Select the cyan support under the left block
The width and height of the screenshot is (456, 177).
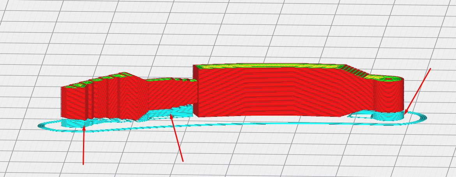(x=74, y=122)
